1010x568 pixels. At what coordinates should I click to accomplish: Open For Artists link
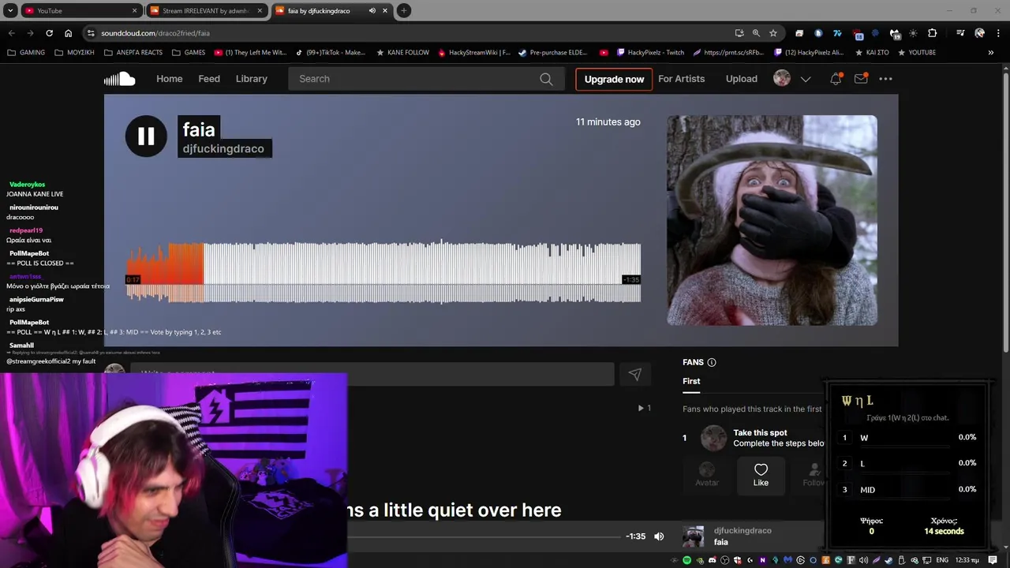682,79
